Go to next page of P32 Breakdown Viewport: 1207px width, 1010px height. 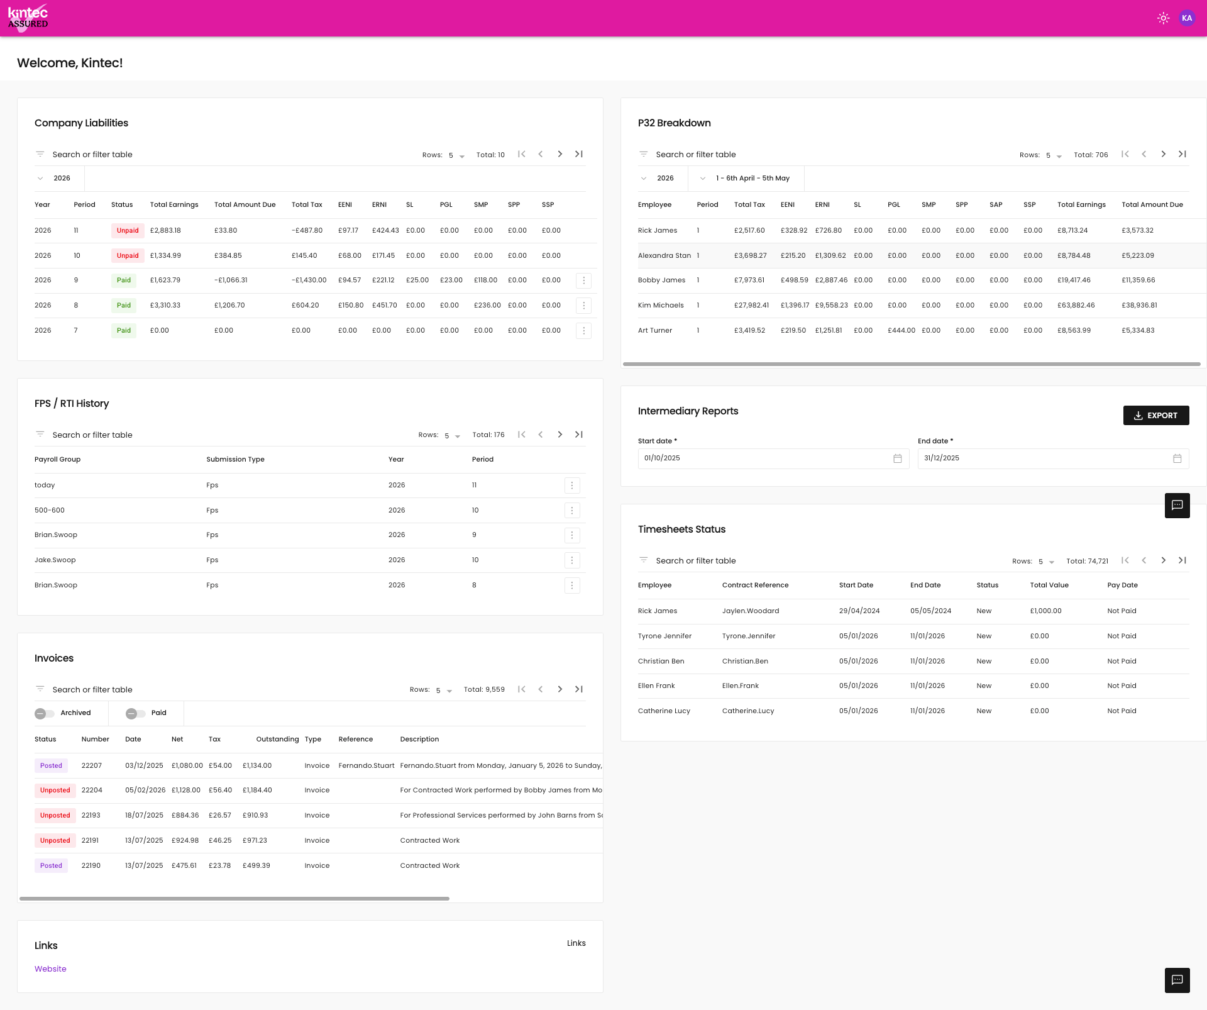click(1163, 154)
